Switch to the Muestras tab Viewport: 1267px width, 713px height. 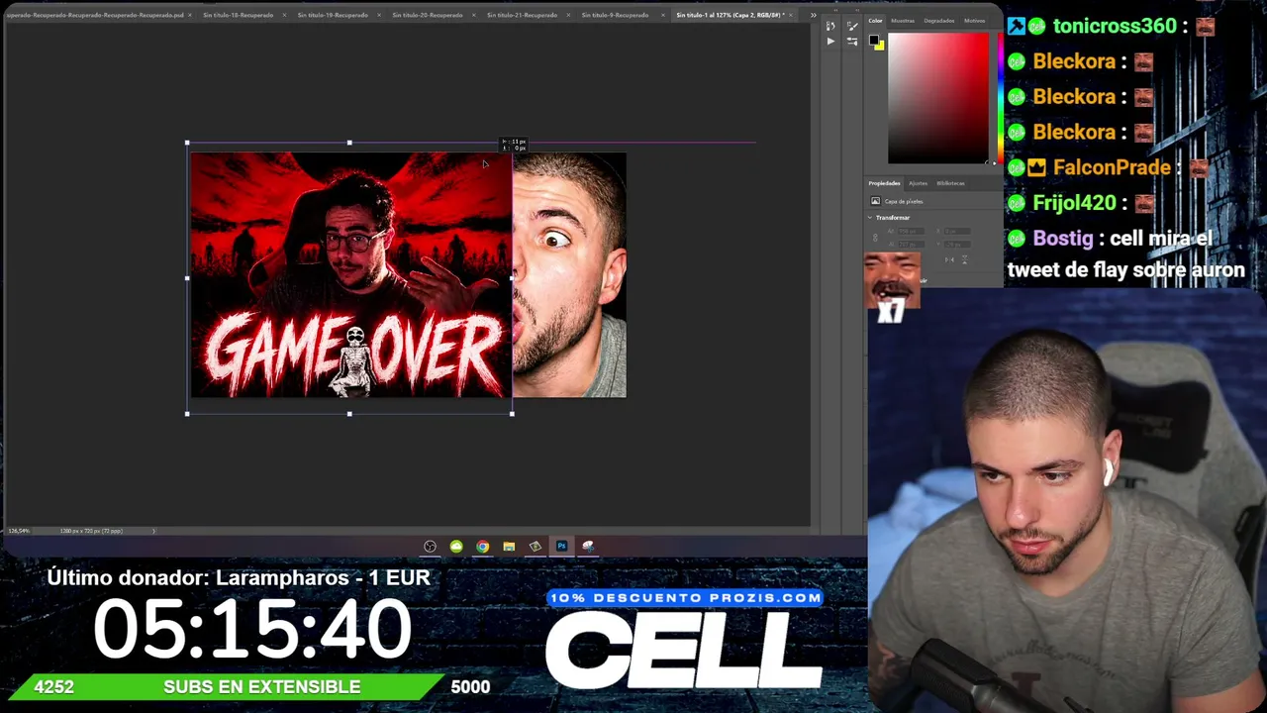point(903,21)
